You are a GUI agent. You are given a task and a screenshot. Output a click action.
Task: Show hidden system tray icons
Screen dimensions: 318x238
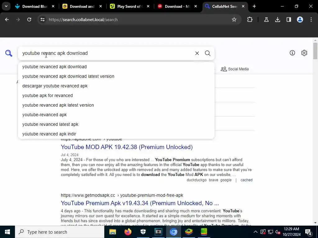pyautogui.click(x=256, y=232)
